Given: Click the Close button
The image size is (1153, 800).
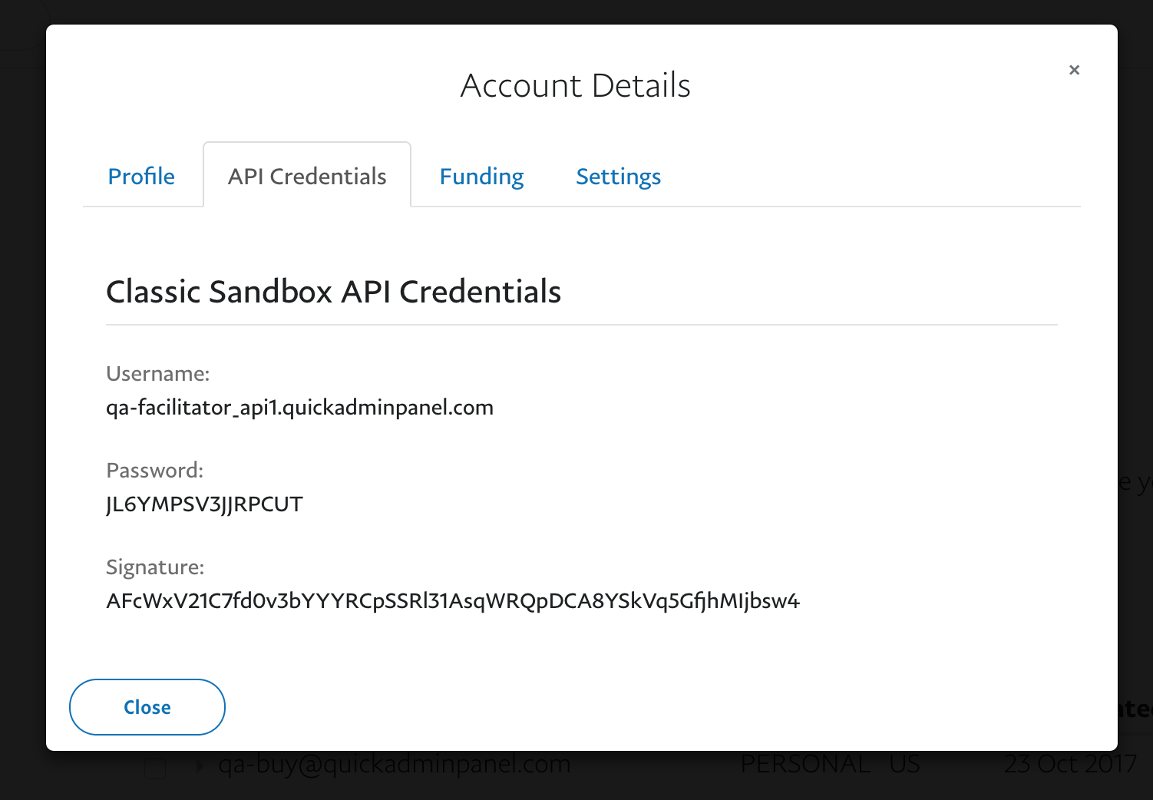Looking at the screenshot, I should pos(147,707).
